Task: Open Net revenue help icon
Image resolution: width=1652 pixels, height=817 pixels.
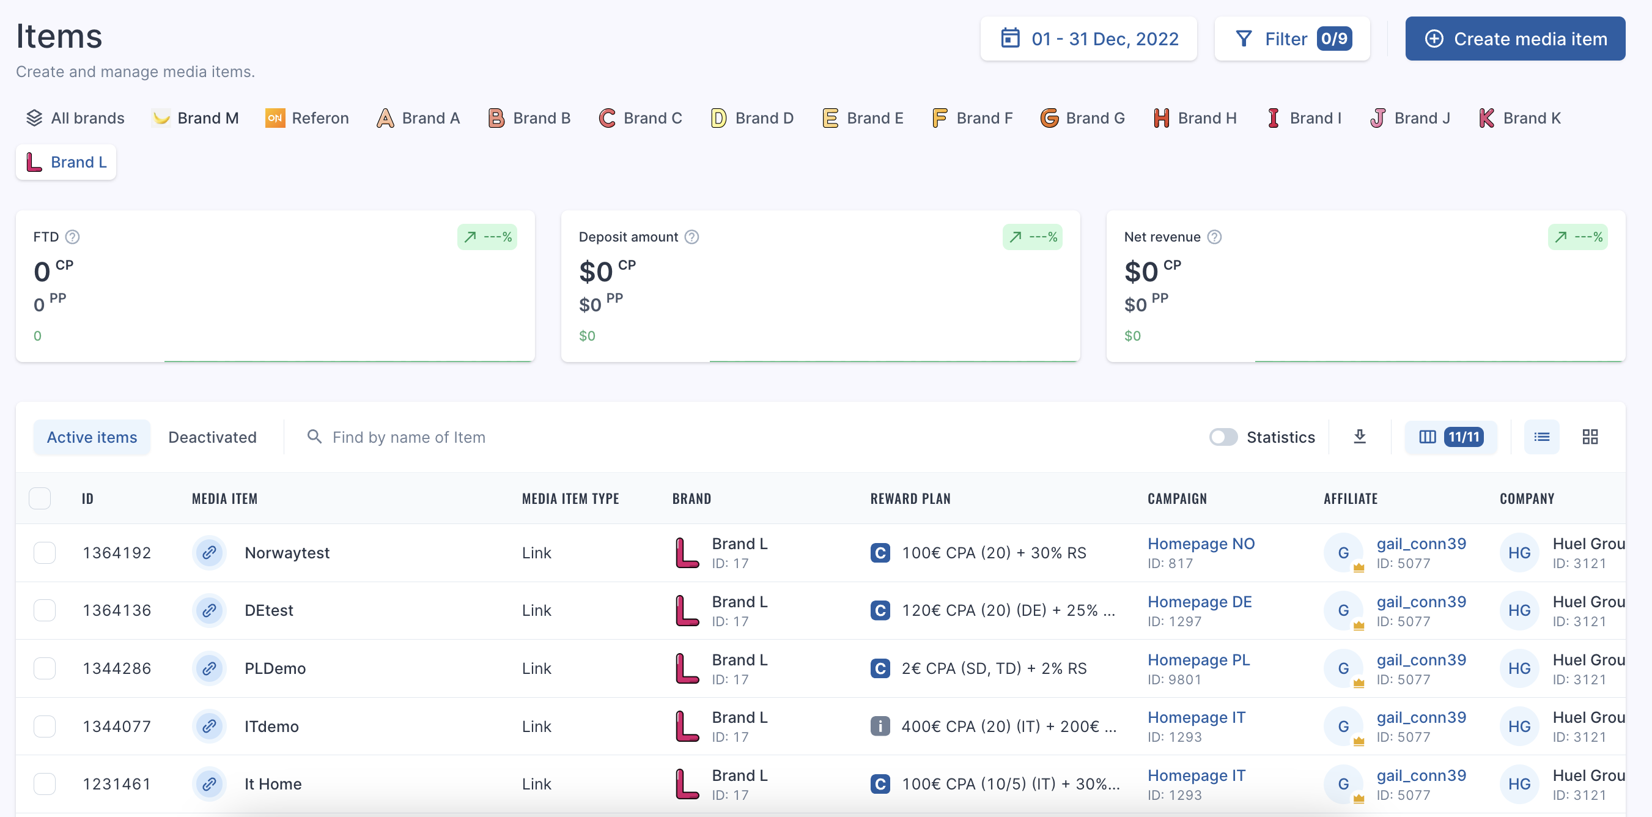Action: click(1214, 237)
